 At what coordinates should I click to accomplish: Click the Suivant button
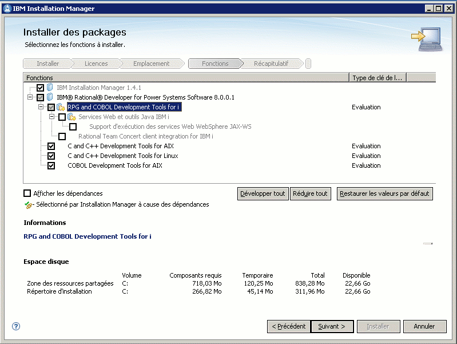[332, 326]
